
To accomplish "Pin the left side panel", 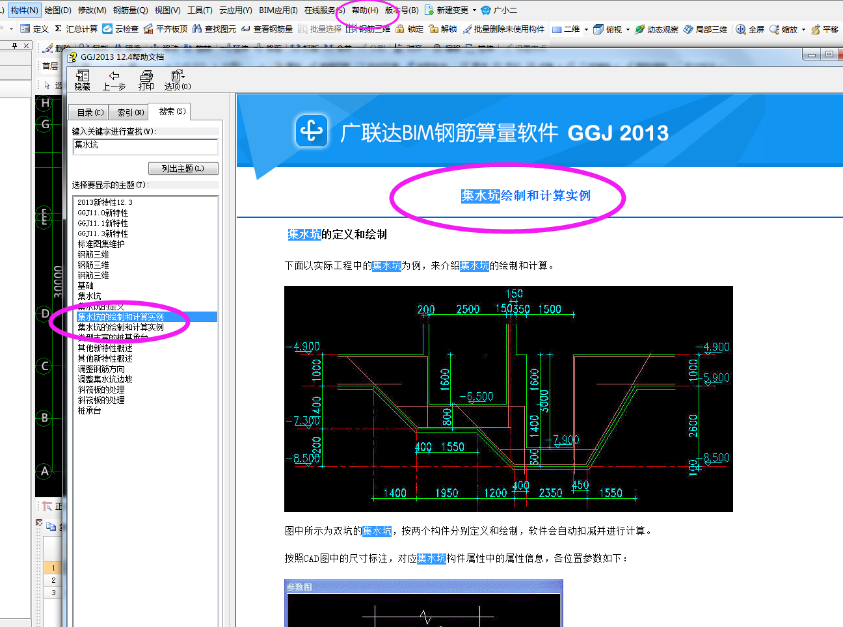I will tap(14, 46).
